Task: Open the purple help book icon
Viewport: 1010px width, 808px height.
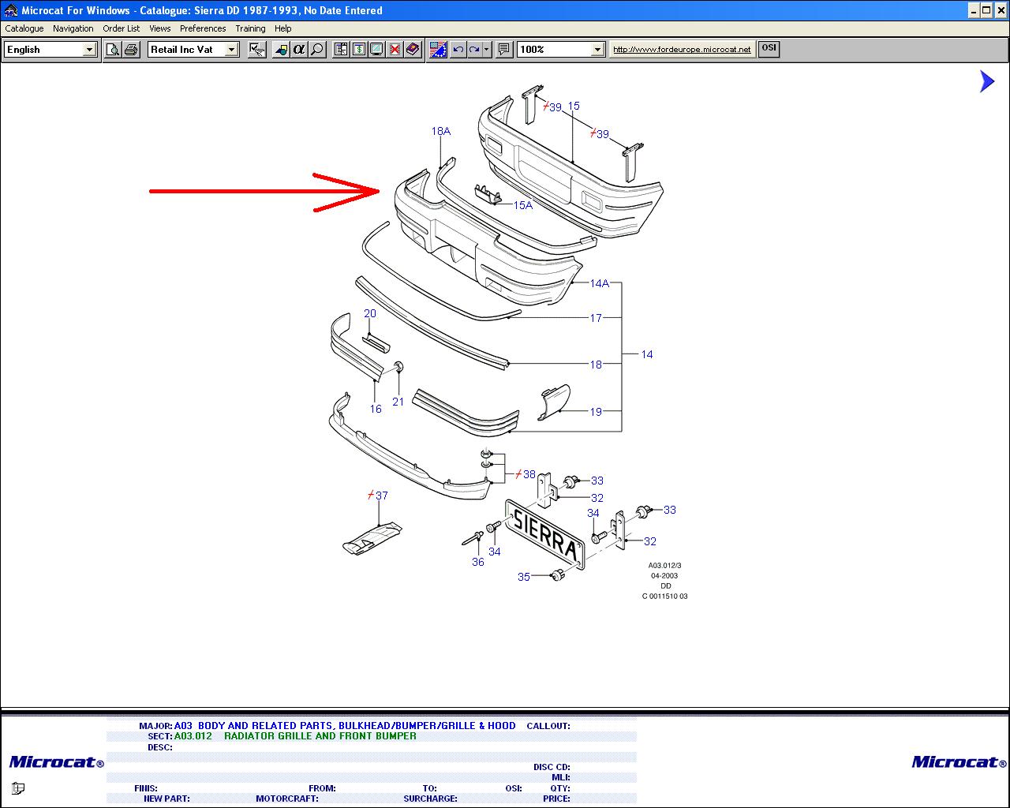Action: pos(413,50)
